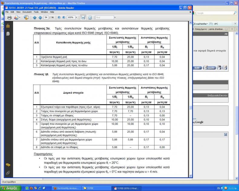Click the page number field showing 54
Screen dimensions: 239x191
pos(46,18)
